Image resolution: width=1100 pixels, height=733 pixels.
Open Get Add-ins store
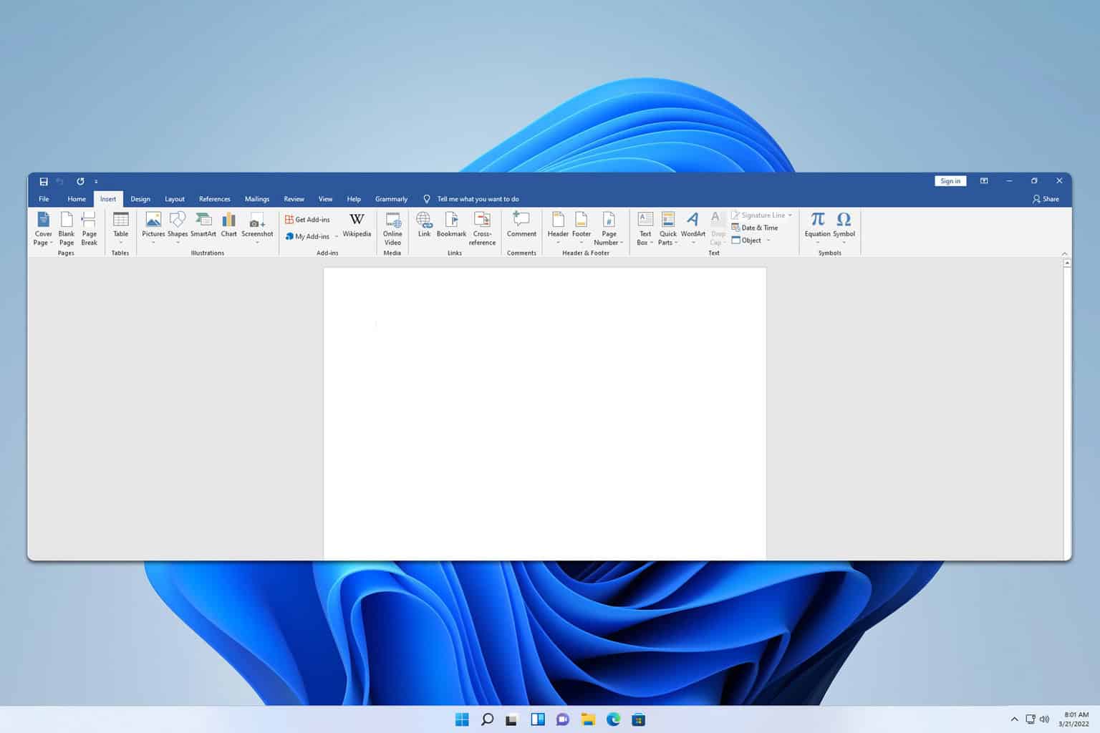308,219
